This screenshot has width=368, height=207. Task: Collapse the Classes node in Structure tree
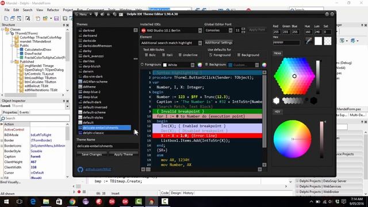[x=2, y=29]
